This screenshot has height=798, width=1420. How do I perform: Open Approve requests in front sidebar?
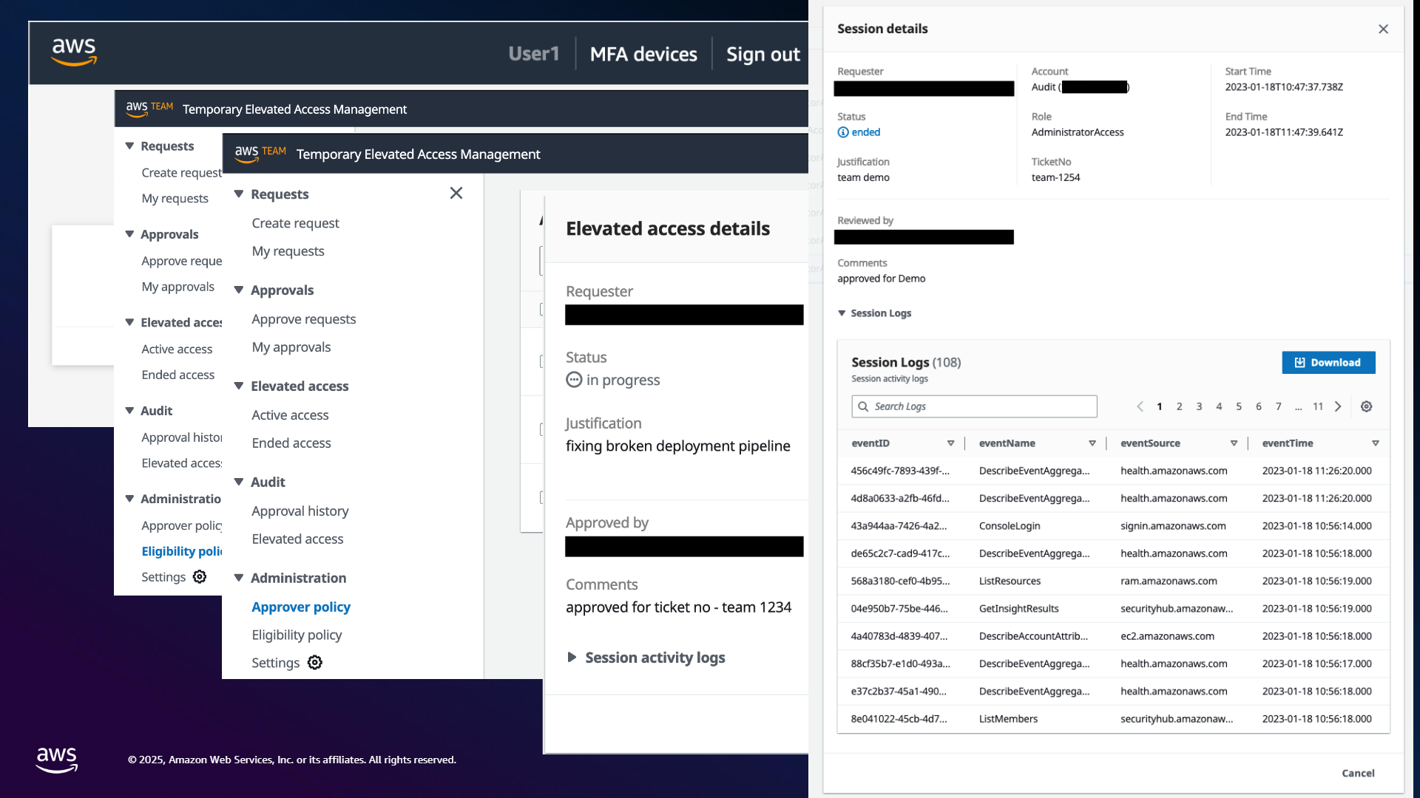303,319
